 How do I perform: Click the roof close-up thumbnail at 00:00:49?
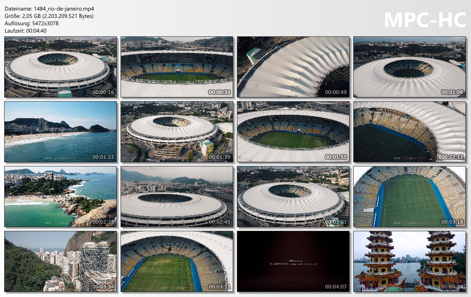click(293, 67)
